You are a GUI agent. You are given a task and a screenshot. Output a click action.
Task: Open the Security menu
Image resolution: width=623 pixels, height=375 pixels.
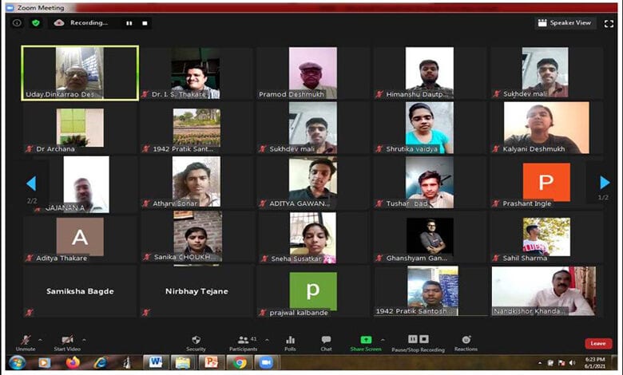pyautogui.click(x=196, y=343)
